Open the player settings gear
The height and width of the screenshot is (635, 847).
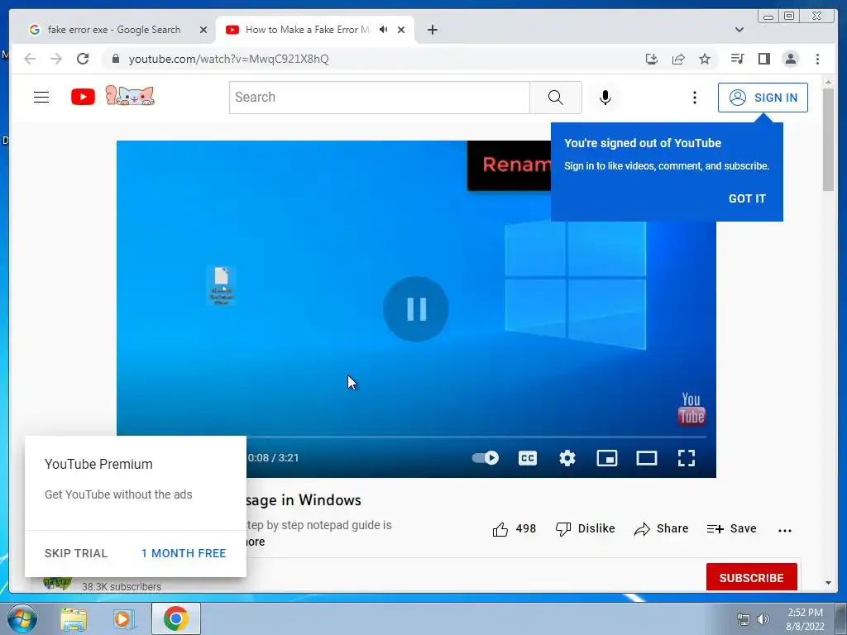(567, 458)
